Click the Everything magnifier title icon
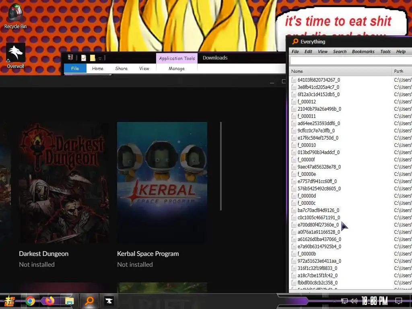Image resolution: width=412 pixels, height=309 pixels. coord(295,41)
